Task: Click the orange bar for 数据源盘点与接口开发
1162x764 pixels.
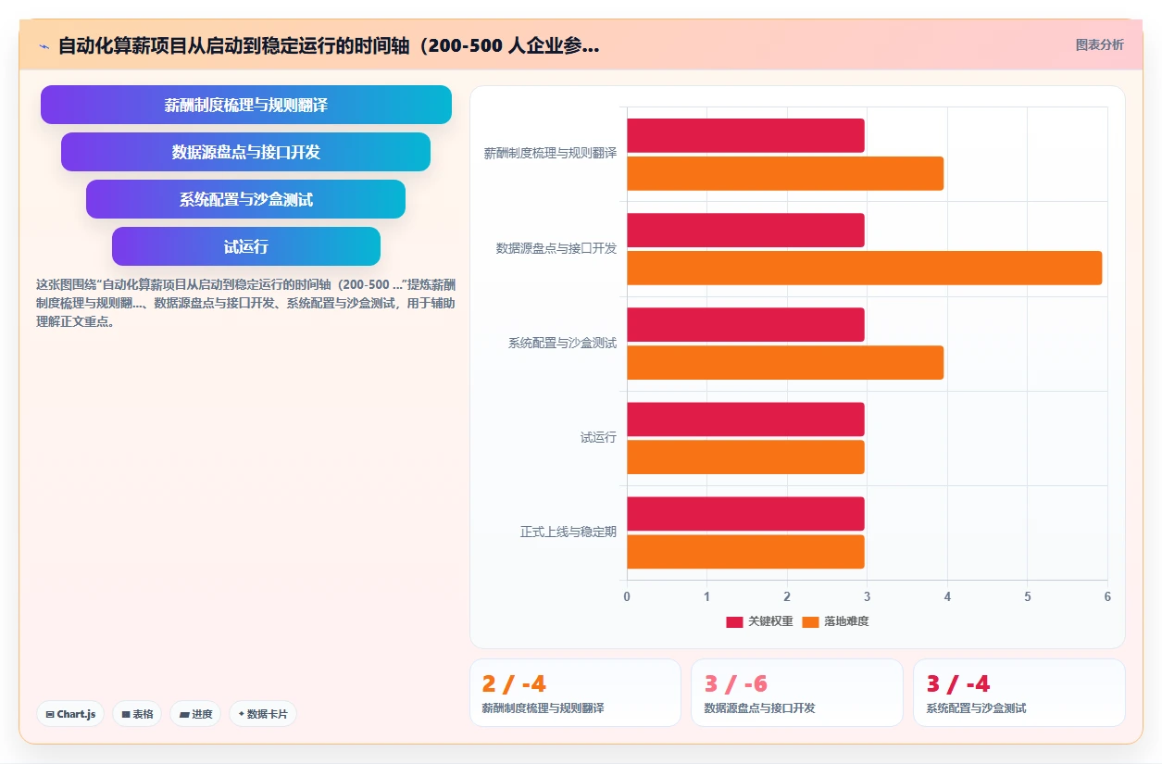Action: pos(865,268)
